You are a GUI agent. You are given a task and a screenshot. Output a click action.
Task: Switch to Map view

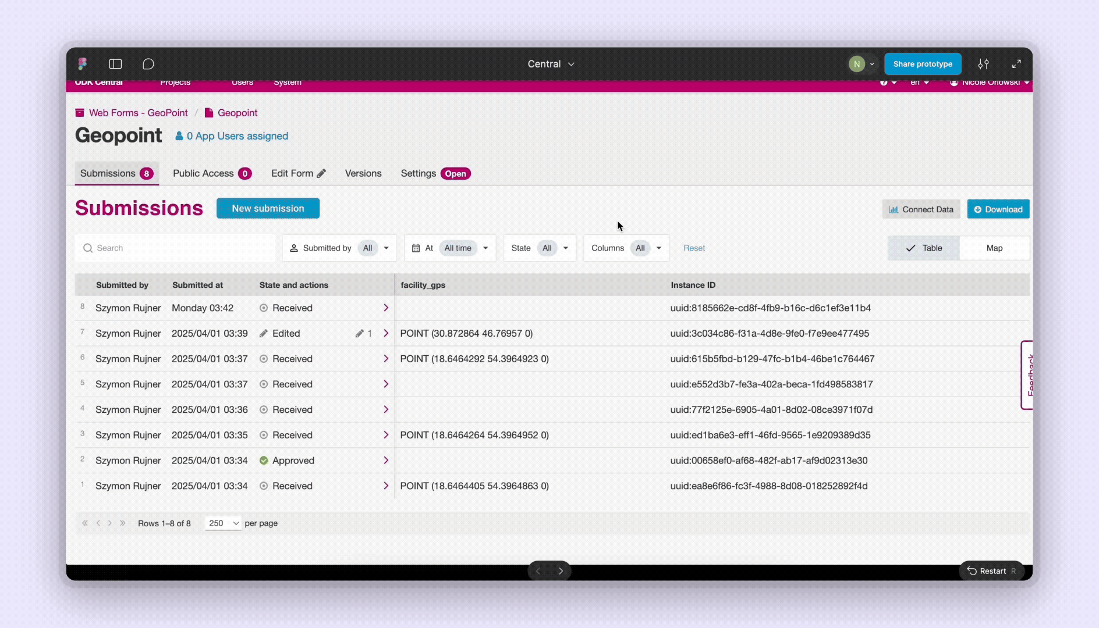pyautogui.click(x=994, y=248)
